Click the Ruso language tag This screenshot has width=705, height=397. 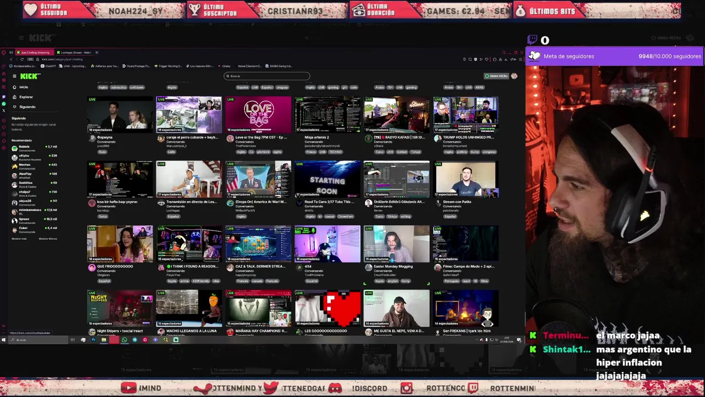102,152
